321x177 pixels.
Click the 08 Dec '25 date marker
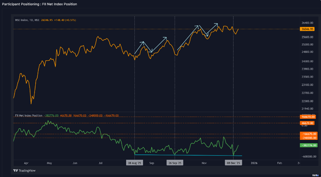pyautogui.click(x=233, y=163)
